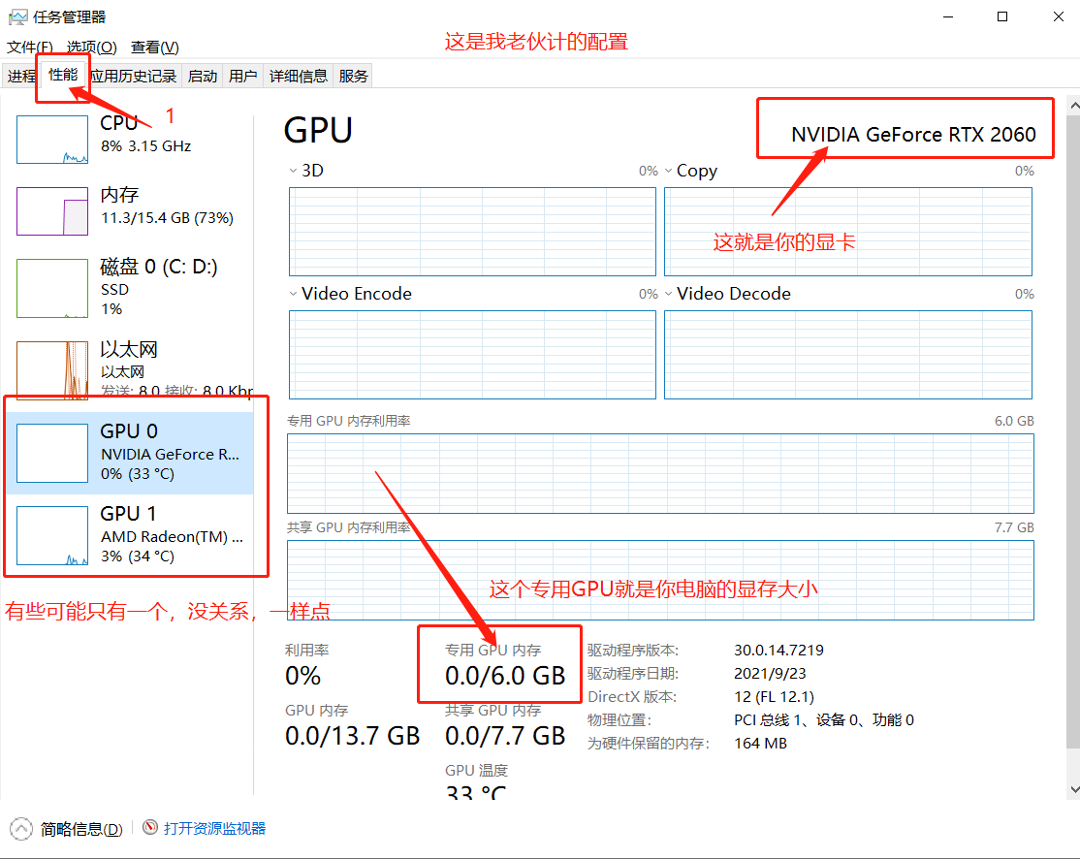Select the CPU performance graph thumbnail
Image resolution: width=1080 pixels, height=859 pixels.
point(52,140)
